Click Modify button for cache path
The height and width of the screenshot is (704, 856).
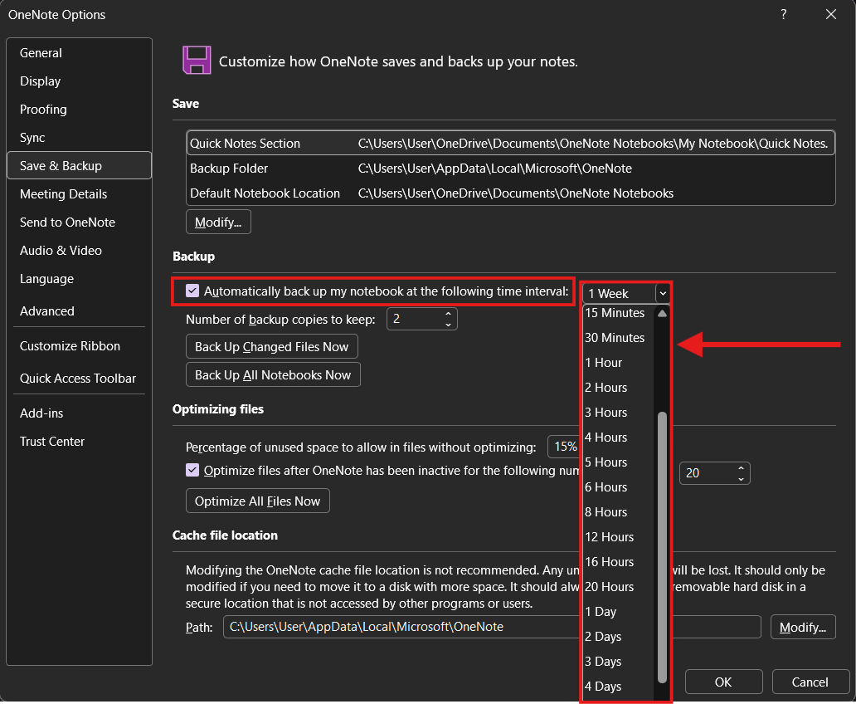click(803, 627)
